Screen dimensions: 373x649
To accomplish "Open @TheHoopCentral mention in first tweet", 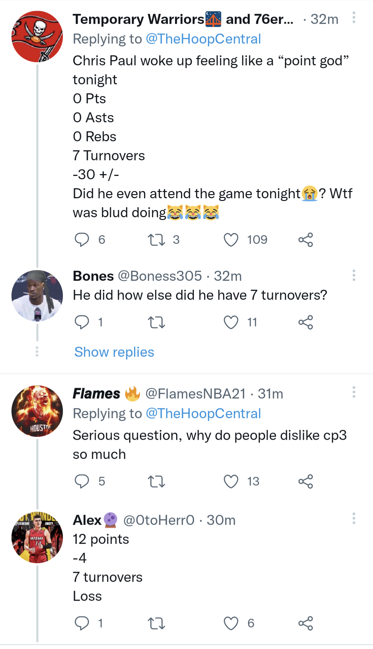I will 203,39.
